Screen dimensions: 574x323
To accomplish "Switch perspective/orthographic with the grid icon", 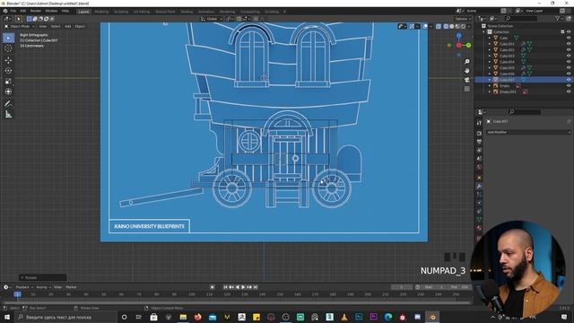I will pyautogui.click(x=466, y=89).
